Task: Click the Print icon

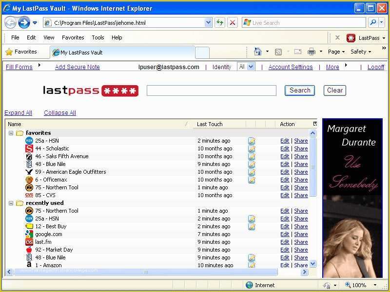Action: coord(312,52)
